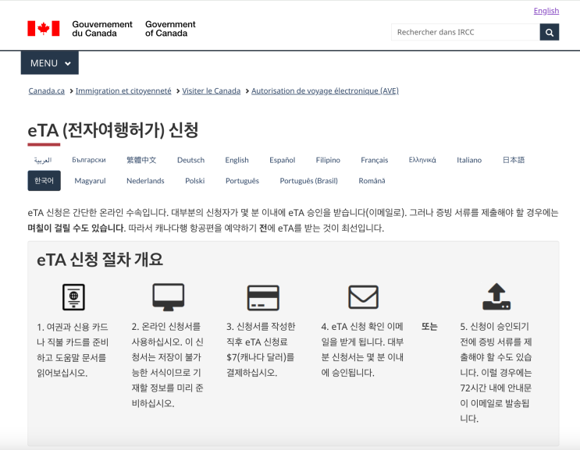The width and height of the screenshot is (580, 450).
Task: Click the eTA 신청 절차 개요 heading
Action: [x=99, y=260]
